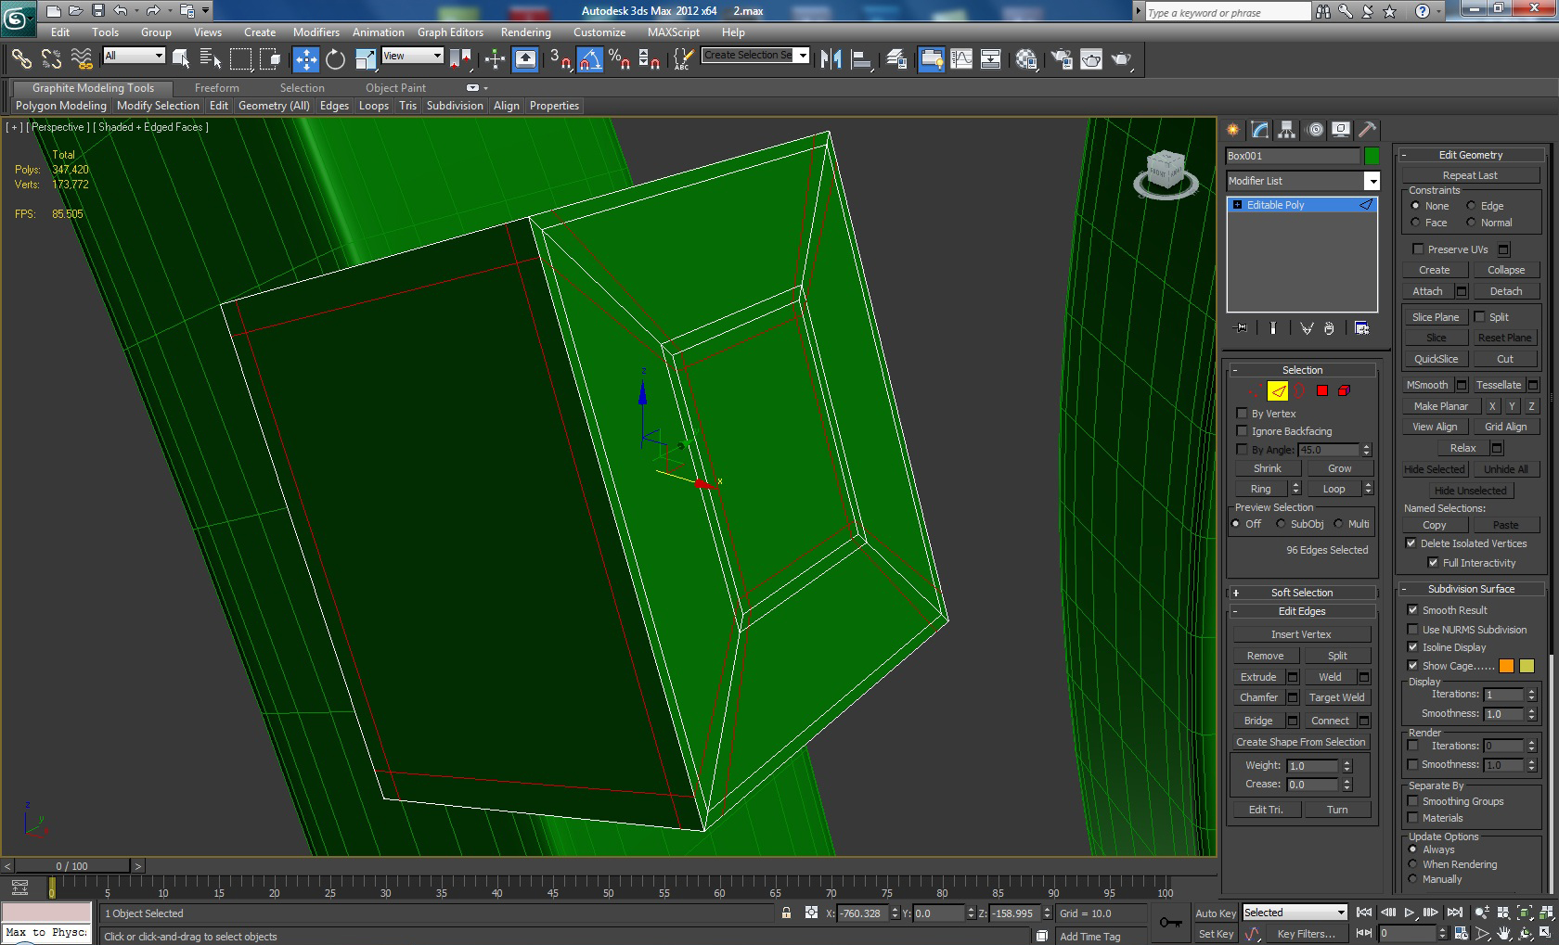Click the Mirror tool icon
Image resolution: width=1559 pixels, height=945 pixels.
(831, 59)
